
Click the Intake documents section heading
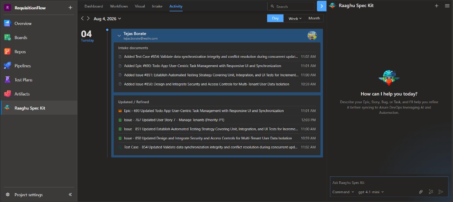point(133,48)
